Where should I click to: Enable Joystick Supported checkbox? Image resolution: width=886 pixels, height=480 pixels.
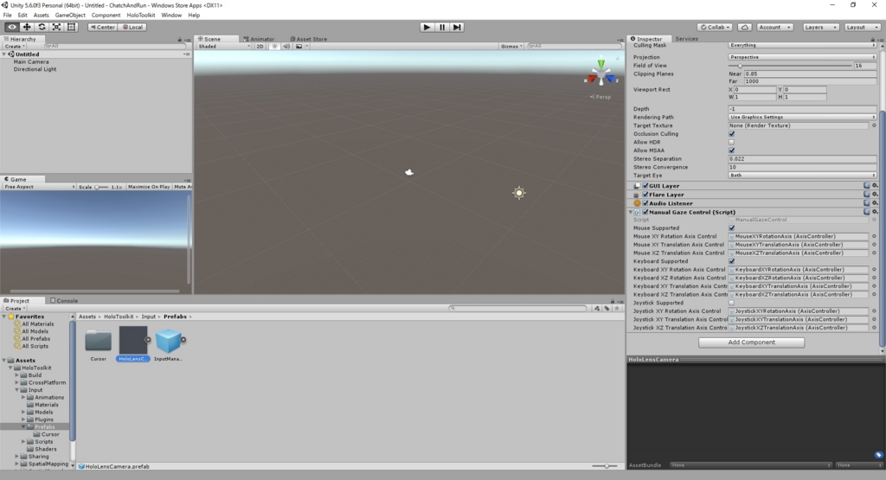coord(732,303)
